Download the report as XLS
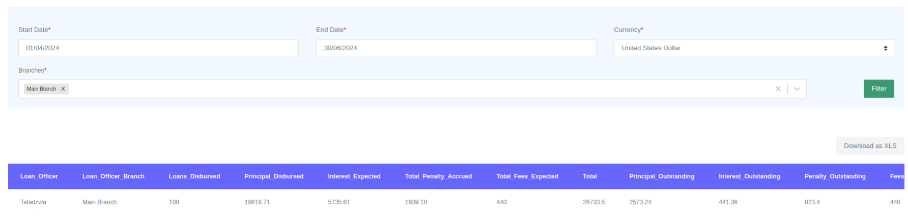Viewport: 908px width, 222px height. (870, 146)
